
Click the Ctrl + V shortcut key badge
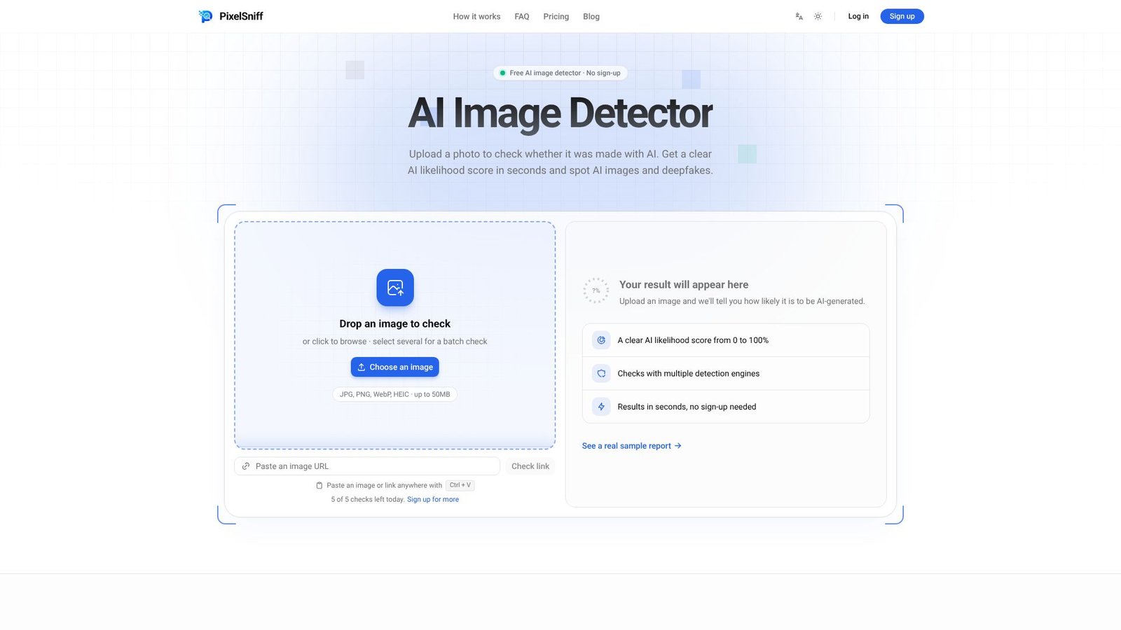460,485
